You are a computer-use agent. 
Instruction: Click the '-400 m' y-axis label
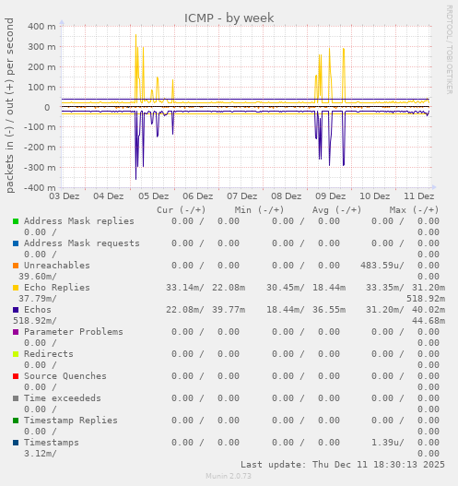pyautogui.click(x=40, y=187)
